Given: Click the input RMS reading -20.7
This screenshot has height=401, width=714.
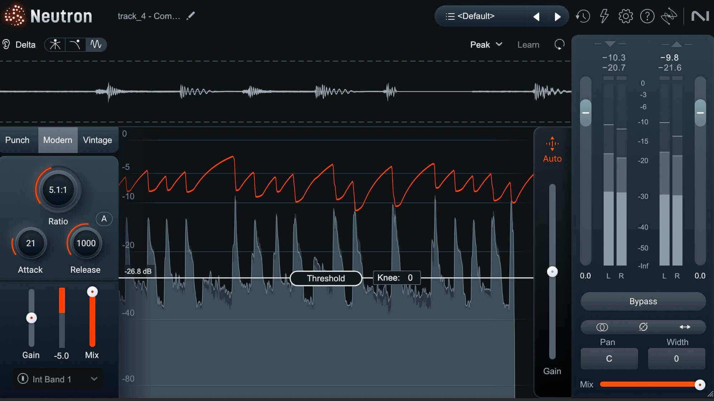Looking at the screenshot, I should [x=614, y=67].
